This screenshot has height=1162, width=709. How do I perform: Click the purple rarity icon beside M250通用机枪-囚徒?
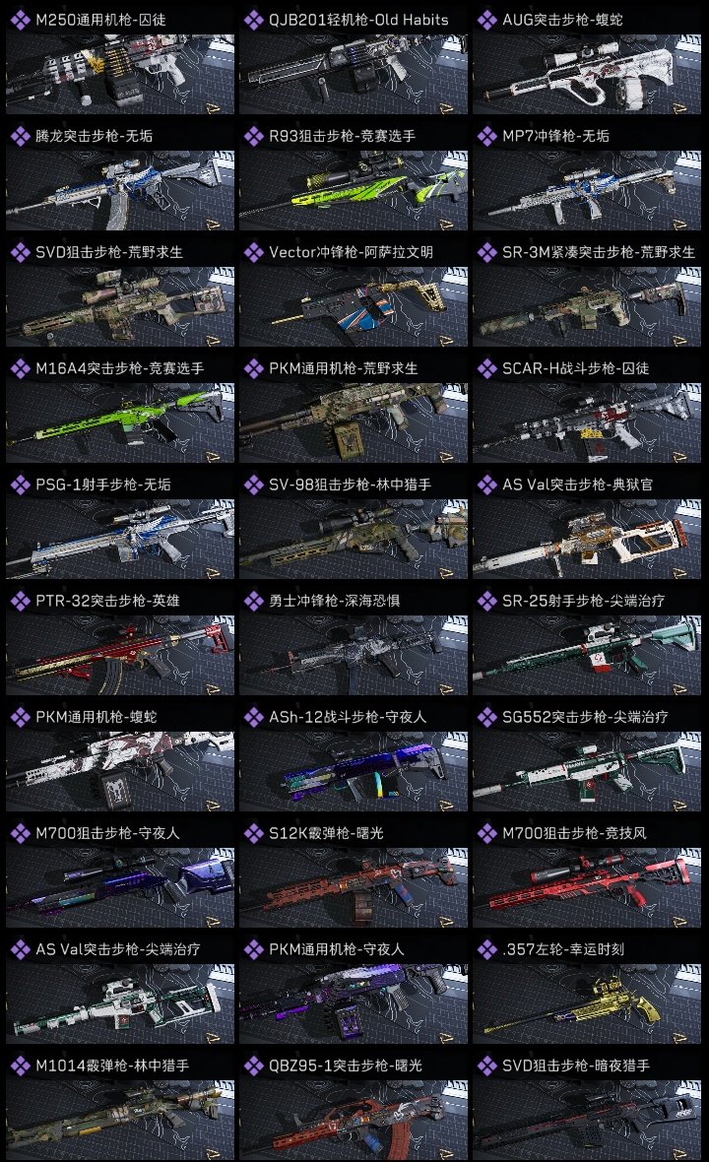click(x=20, y=20)
